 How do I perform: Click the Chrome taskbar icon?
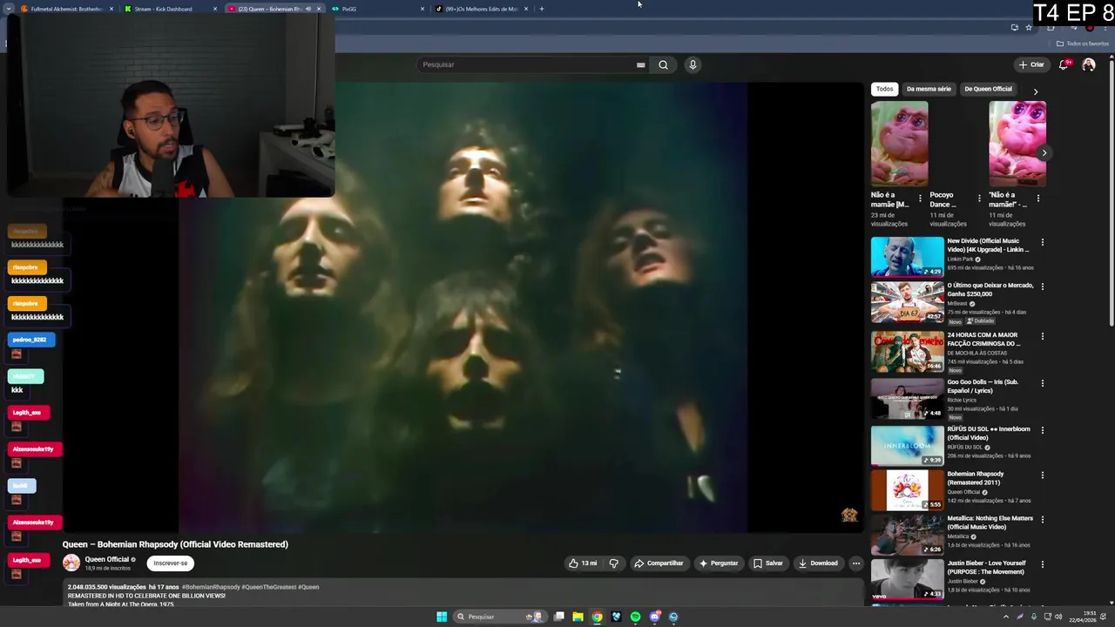point(597,617)
